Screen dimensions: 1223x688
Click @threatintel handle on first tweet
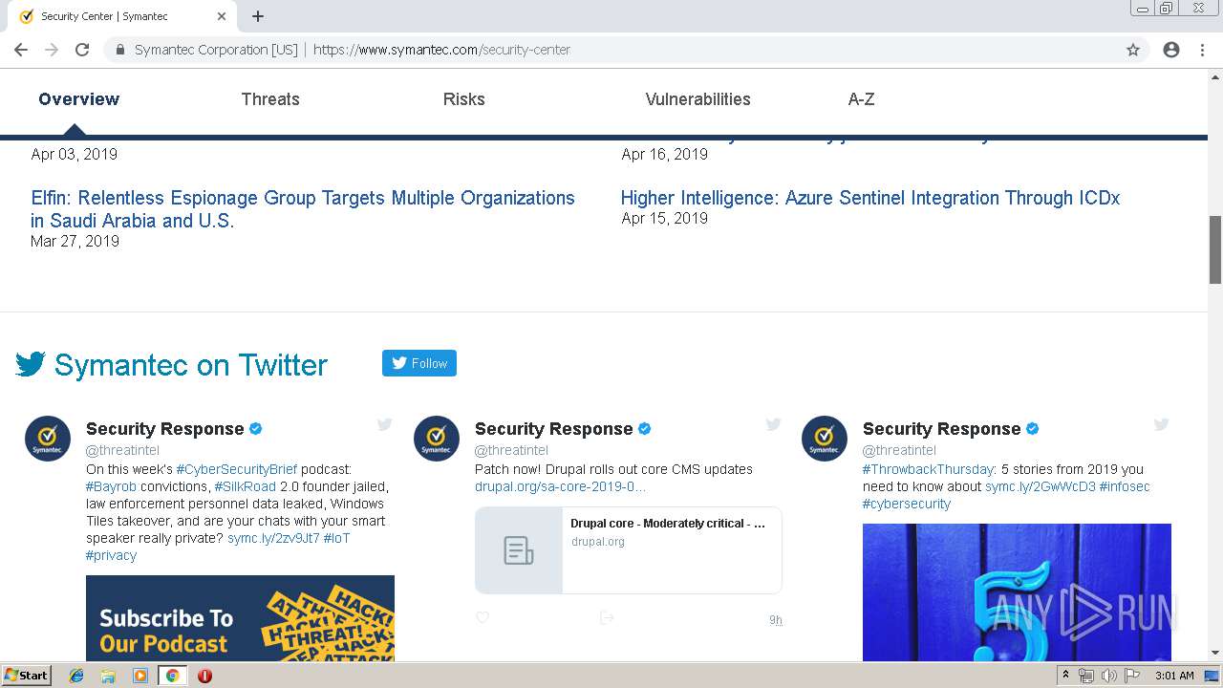pos(122,450)
